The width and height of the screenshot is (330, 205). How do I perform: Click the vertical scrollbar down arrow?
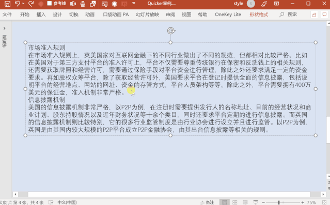(x=328, y=176)
